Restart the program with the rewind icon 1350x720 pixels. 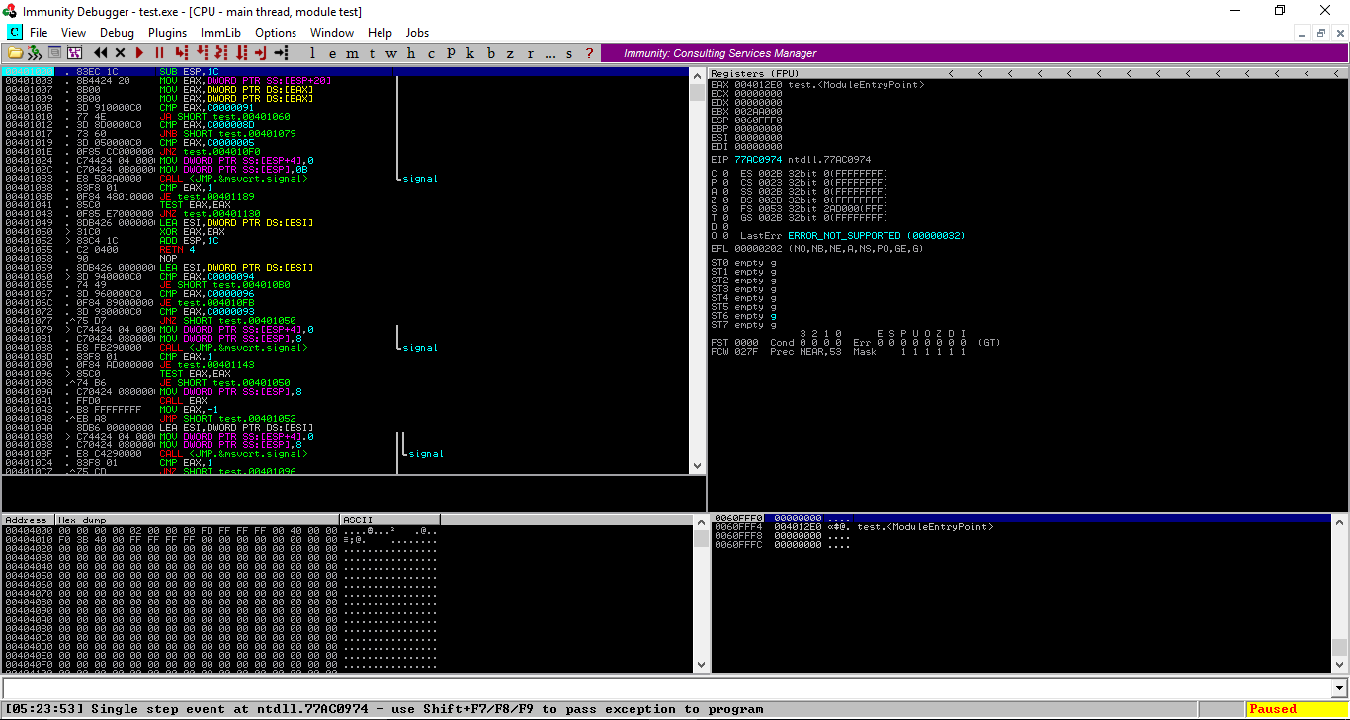point(101,53)
